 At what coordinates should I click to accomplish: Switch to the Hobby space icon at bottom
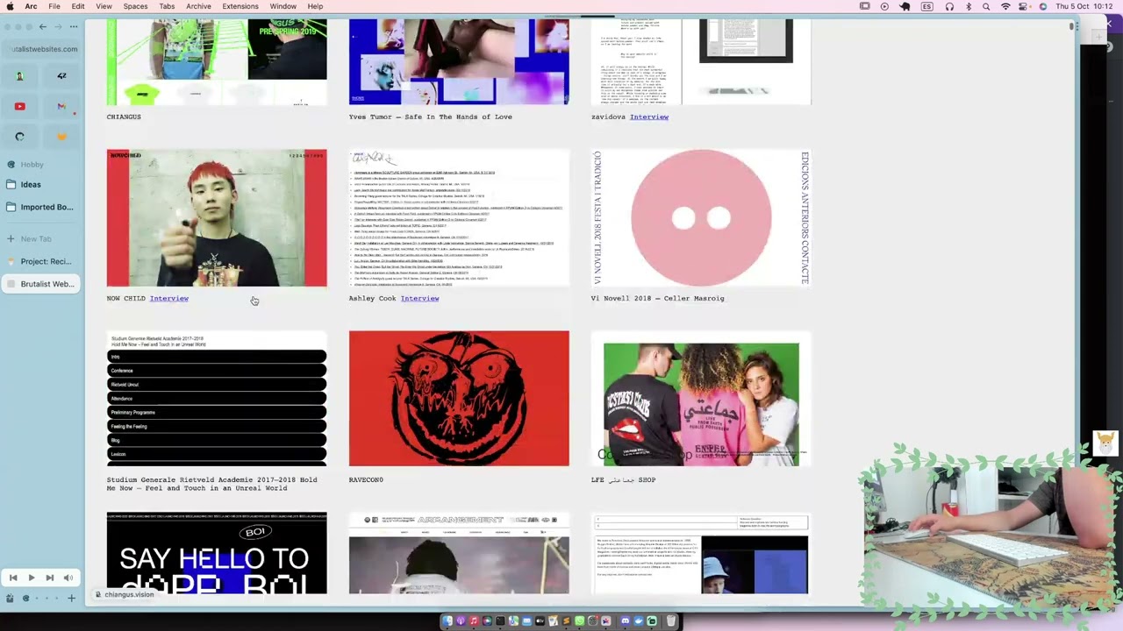click(25, 599)
